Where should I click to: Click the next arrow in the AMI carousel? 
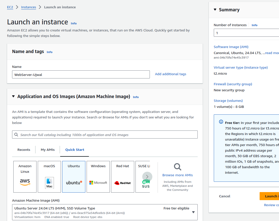point(147,177)
